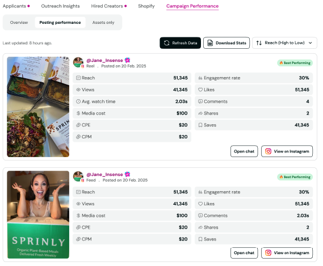Screen dimensions: 323x266
Task: Click the verified star badge on Feed post
Action: tap(128, 174)
